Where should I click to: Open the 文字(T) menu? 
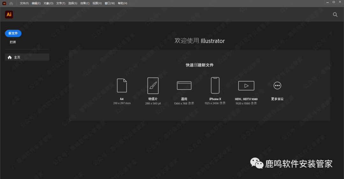pos(61,3)
